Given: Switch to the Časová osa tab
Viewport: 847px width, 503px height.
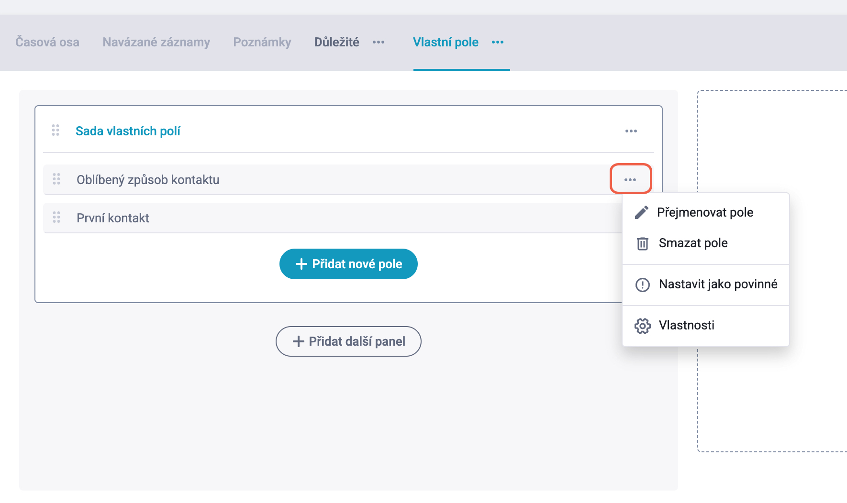Looking at the screenshot, I should coord(47,42).
